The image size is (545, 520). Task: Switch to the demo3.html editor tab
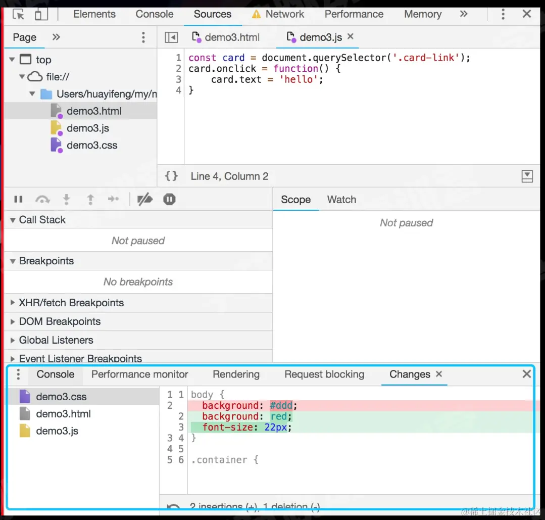(x=226, y=37)
